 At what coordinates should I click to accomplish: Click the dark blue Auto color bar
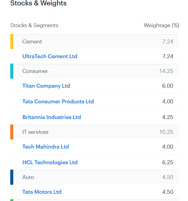point(12,177)
